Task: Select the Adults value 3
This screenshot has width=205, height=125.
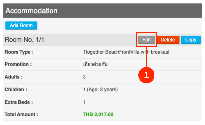Action: pos(84,77)
